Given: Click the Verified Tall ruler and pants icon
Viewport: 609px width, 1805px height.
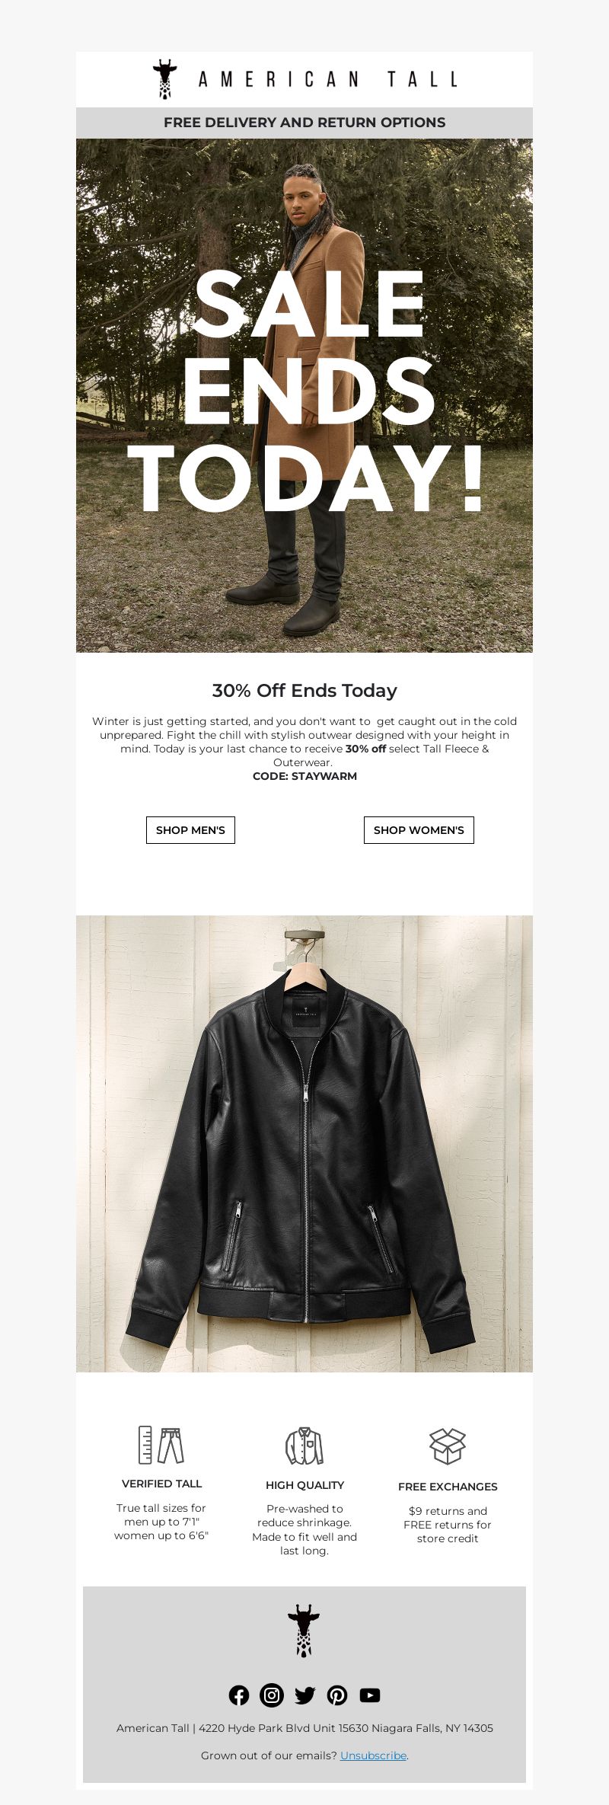Looking at the screenshot, I should point(161,1445).
